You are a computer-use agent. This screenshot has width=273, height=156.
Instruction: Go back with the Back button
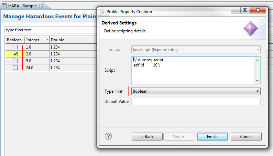(x=147, y=137)
